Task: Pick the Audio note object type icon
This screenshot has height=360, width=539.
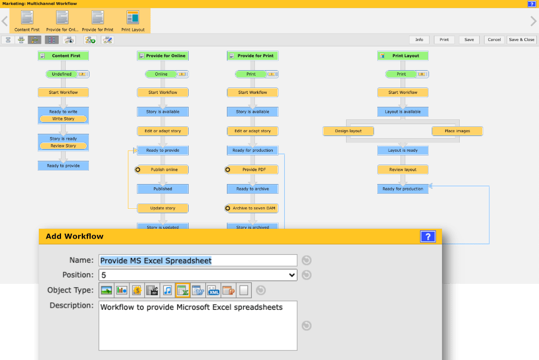Action: pos(167,290)
